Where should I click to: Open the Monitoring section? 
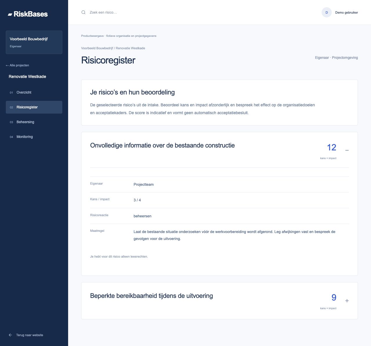pos(34,137)
